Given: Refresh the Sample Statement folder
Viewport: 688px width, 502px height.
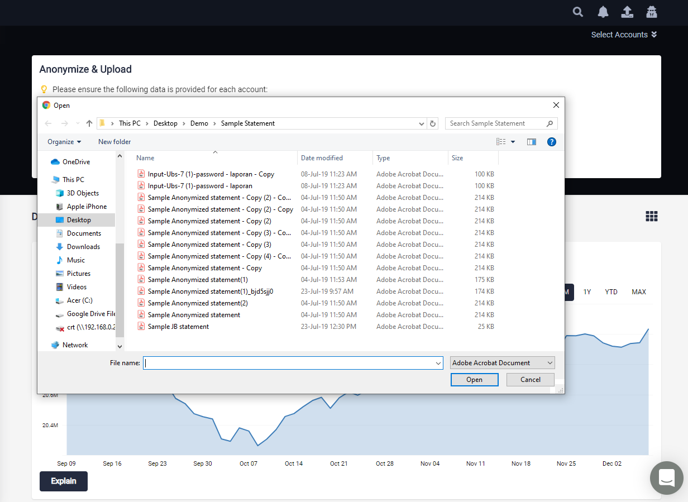Looking at the screenshot, I should coord(433,123).
